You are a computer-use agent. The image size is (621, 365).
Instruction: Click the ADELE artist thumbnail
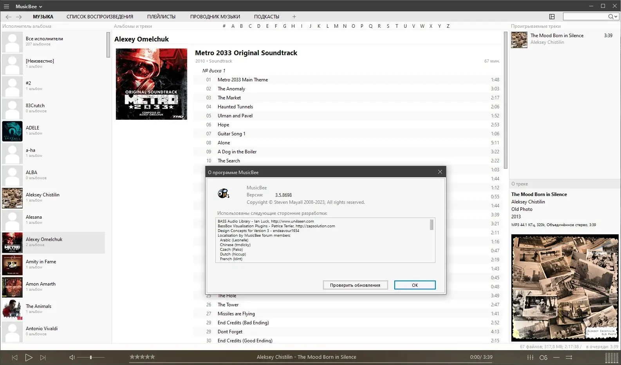[12, 131]
